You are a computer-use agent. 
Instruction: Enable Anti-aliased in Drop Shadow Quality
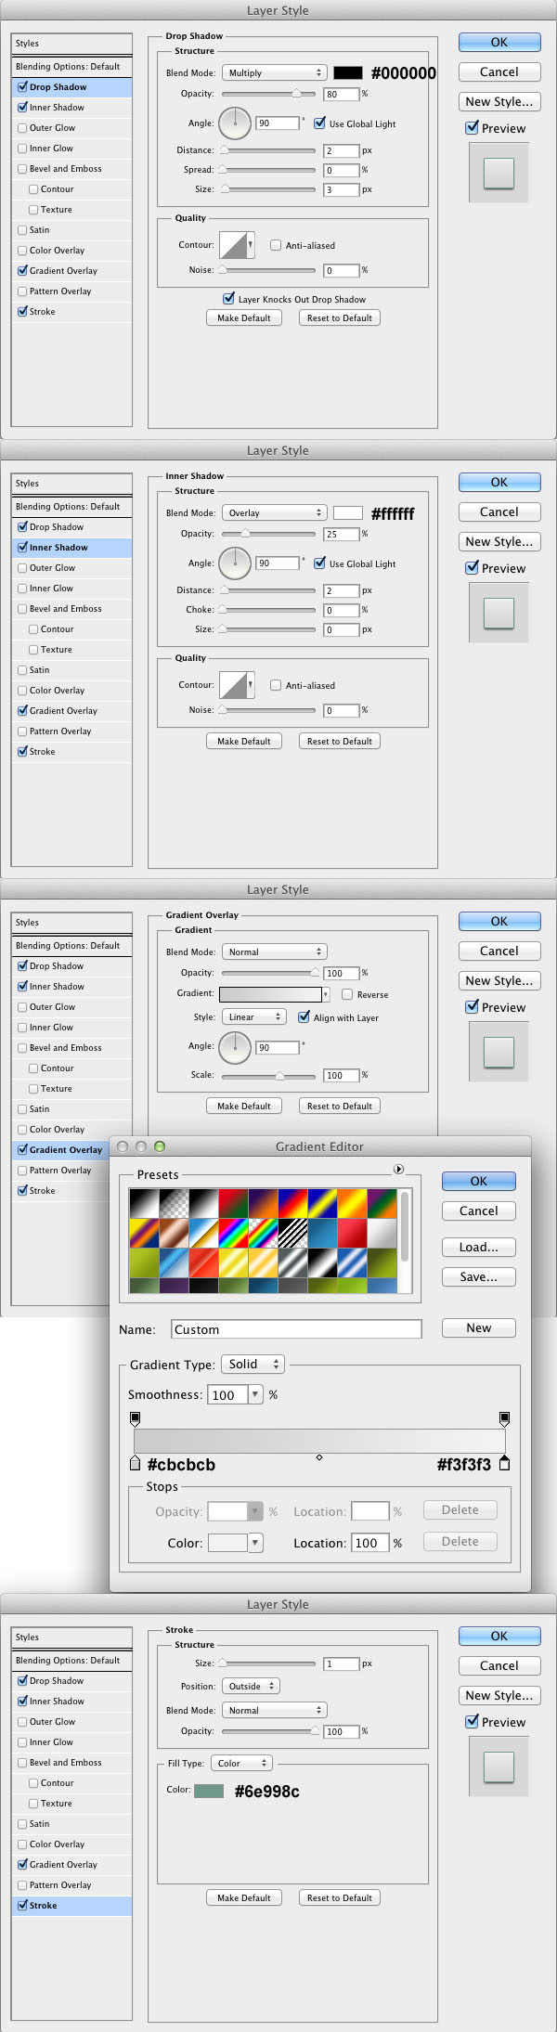(276, 245)
